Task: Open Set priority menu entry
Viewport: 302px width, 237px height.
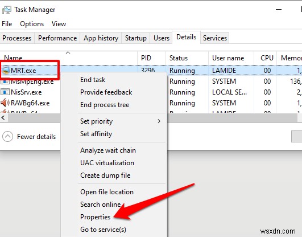Action: coord(114,121)
